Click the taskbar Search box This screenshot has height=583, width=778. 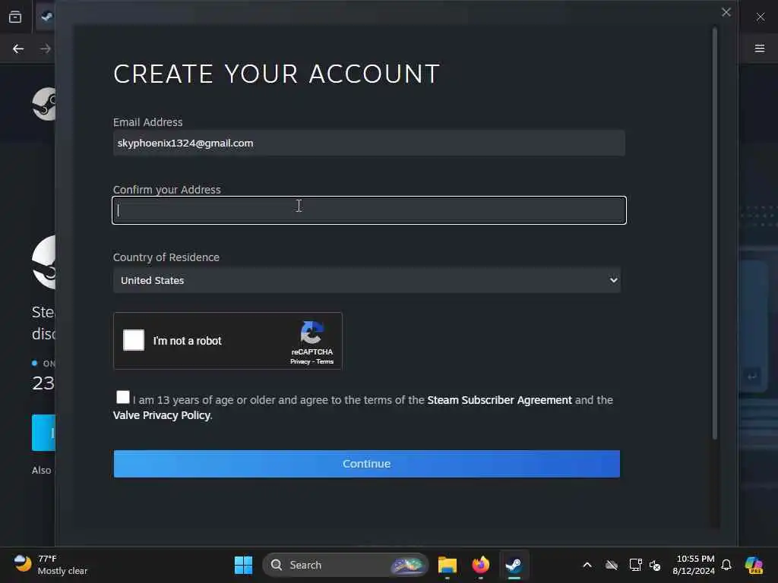tap(346, 565)
